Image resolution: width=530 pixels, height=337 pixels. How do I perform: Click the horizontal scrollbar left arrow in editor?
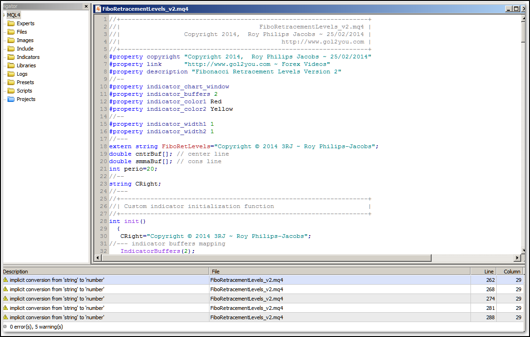pos(98,258)
